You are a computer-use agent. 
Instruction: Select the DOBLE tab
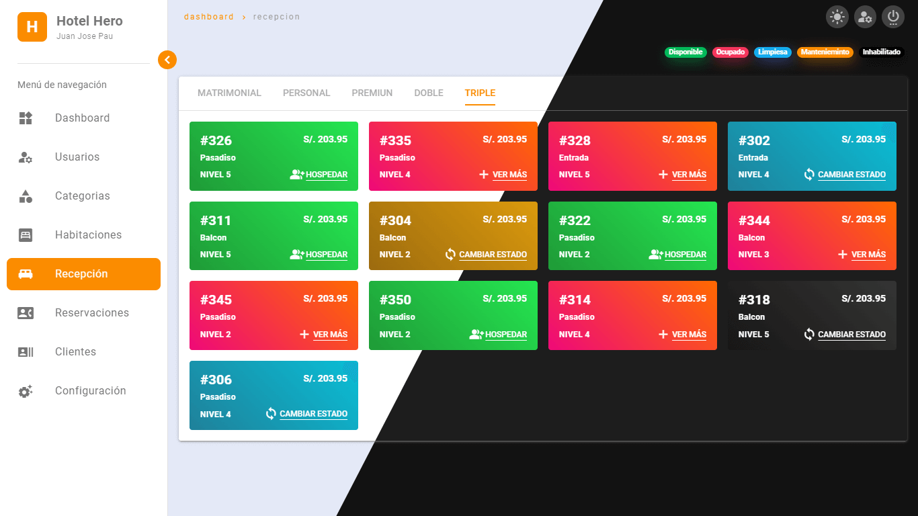(x=429, y=93)
